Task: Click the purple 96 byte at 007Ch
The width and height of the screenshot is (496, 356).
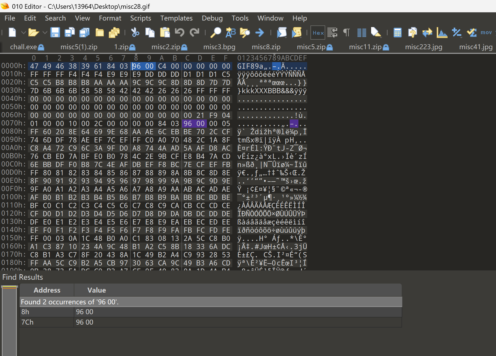Action: (188, 124)
